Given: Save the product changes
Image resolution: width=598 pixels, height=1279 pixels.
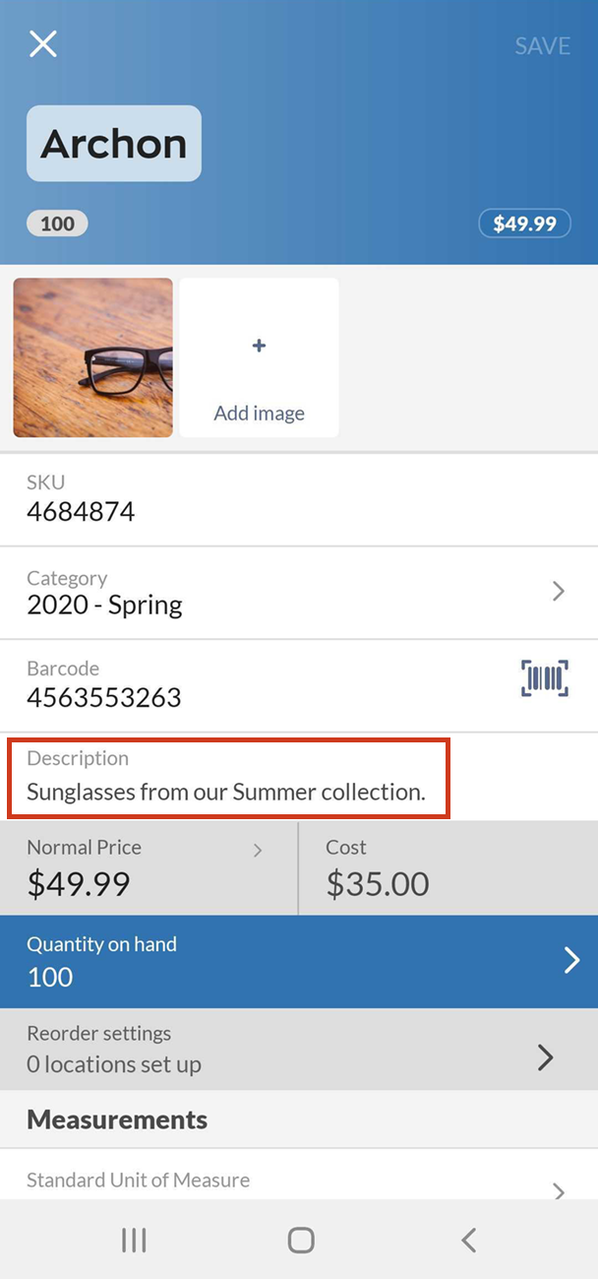Looking at the screenshot, I should (x=542, y=46).
